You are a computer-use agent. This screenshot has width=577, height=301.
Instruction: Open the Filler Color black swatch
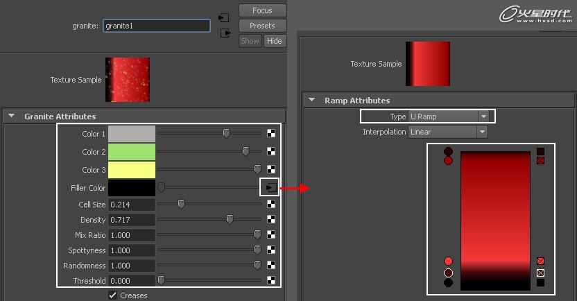pyautogui.click(x=132, y=188)
